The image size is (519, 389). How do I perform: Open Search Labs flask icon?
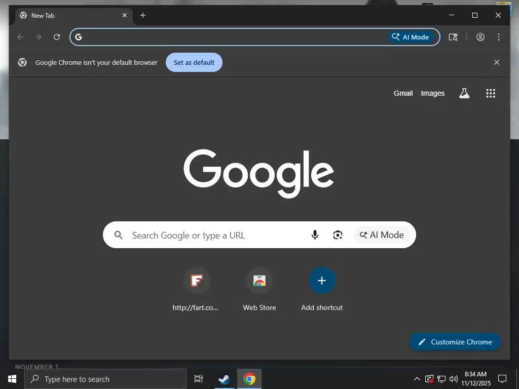point(464,93)
